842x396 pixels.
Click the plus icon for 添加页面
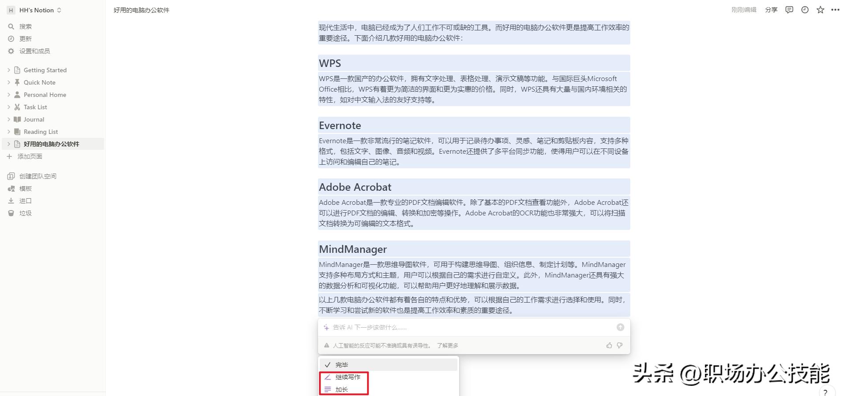click(9, 156)
